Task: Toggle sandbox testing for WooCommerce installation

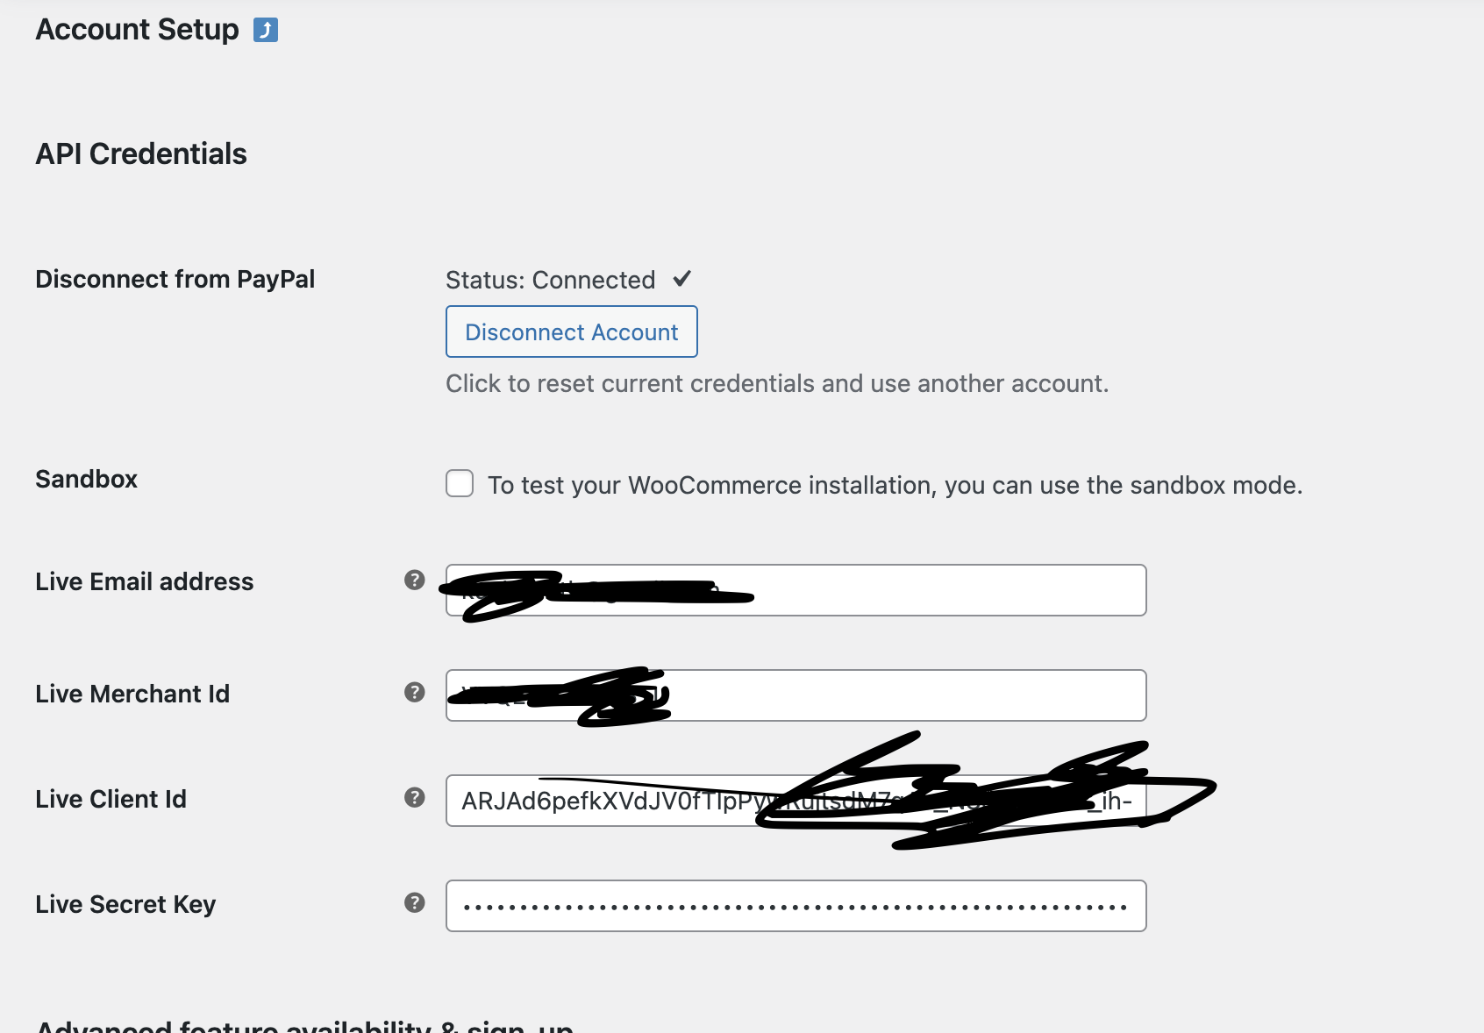Action: [x=459, y=483]
